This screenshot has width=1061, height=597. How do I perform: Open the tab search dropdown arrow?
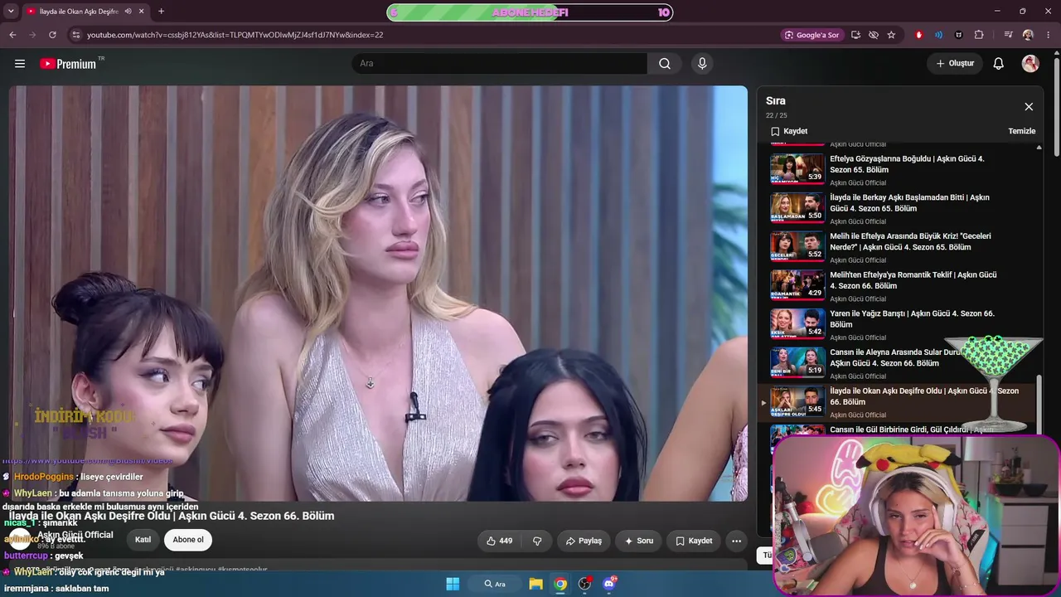point(11,12)
